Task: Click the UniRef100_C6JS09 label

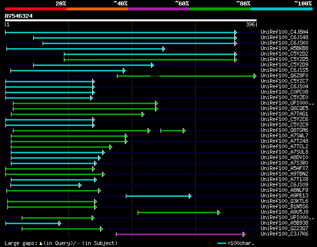Action: (284, 185)
